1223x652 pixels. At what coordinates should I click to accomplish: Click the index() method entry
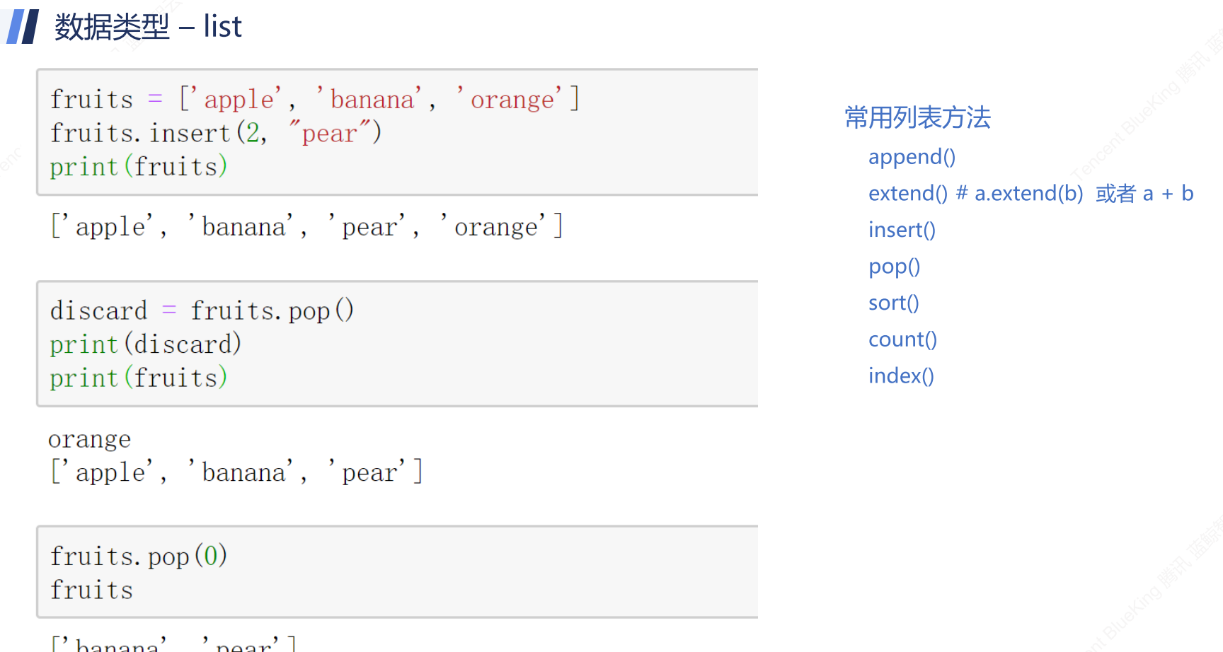(901, 376)
